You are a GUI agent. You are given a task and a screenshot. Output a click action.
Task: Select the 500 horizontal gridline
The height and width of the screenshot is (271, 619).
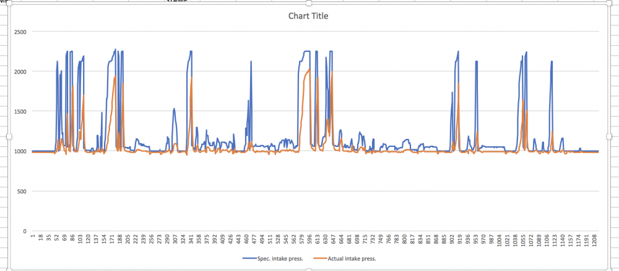[x=316, y=191]
